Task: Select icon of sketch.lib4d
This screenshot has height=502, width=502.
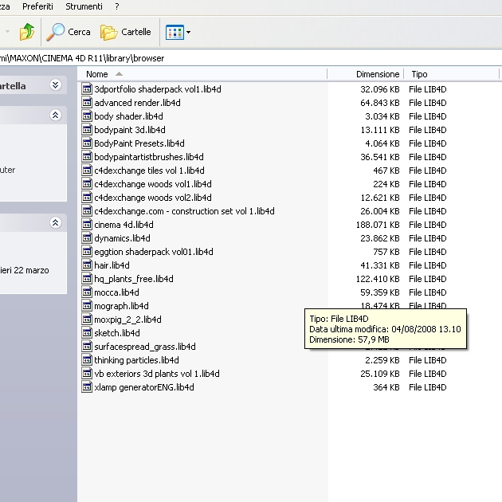Action: point(86,333)
